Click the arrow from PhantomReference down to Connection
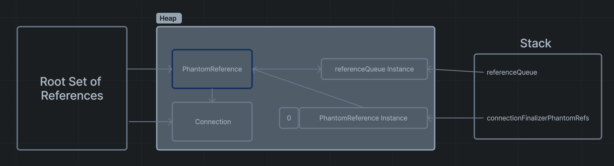Image resolution: width=614 pixels, height=166 pixels. point(212,95)
